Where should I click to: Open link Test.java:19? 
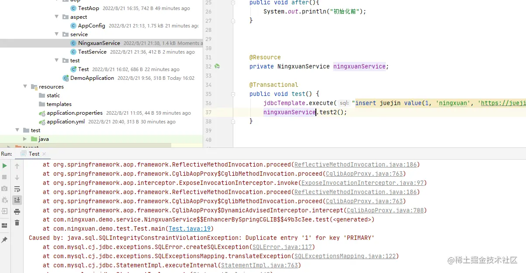point(190,229)
